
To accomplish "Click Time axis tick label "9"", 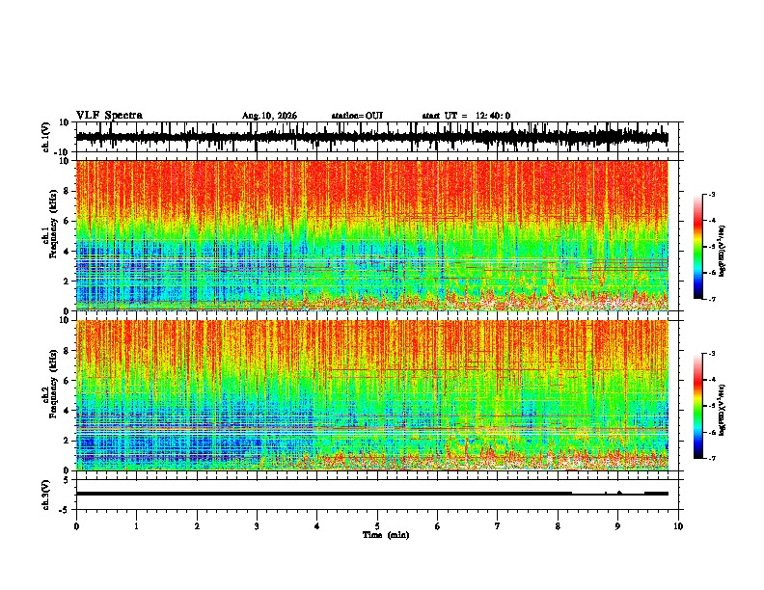I will [617, 526].
